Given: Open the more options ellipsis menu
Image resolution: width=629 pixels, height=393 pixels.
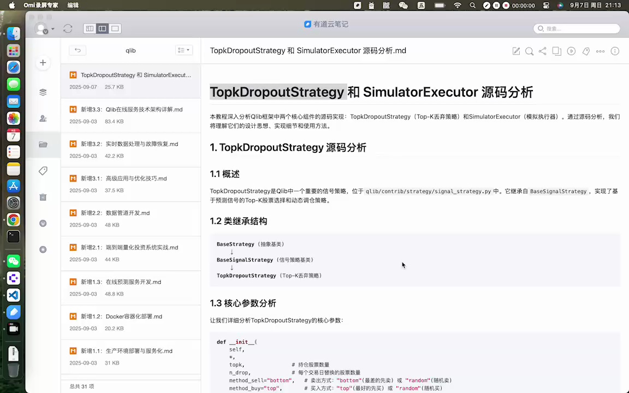Looking at the screenshot, I should pyautogui.click(x=600, y=51).
